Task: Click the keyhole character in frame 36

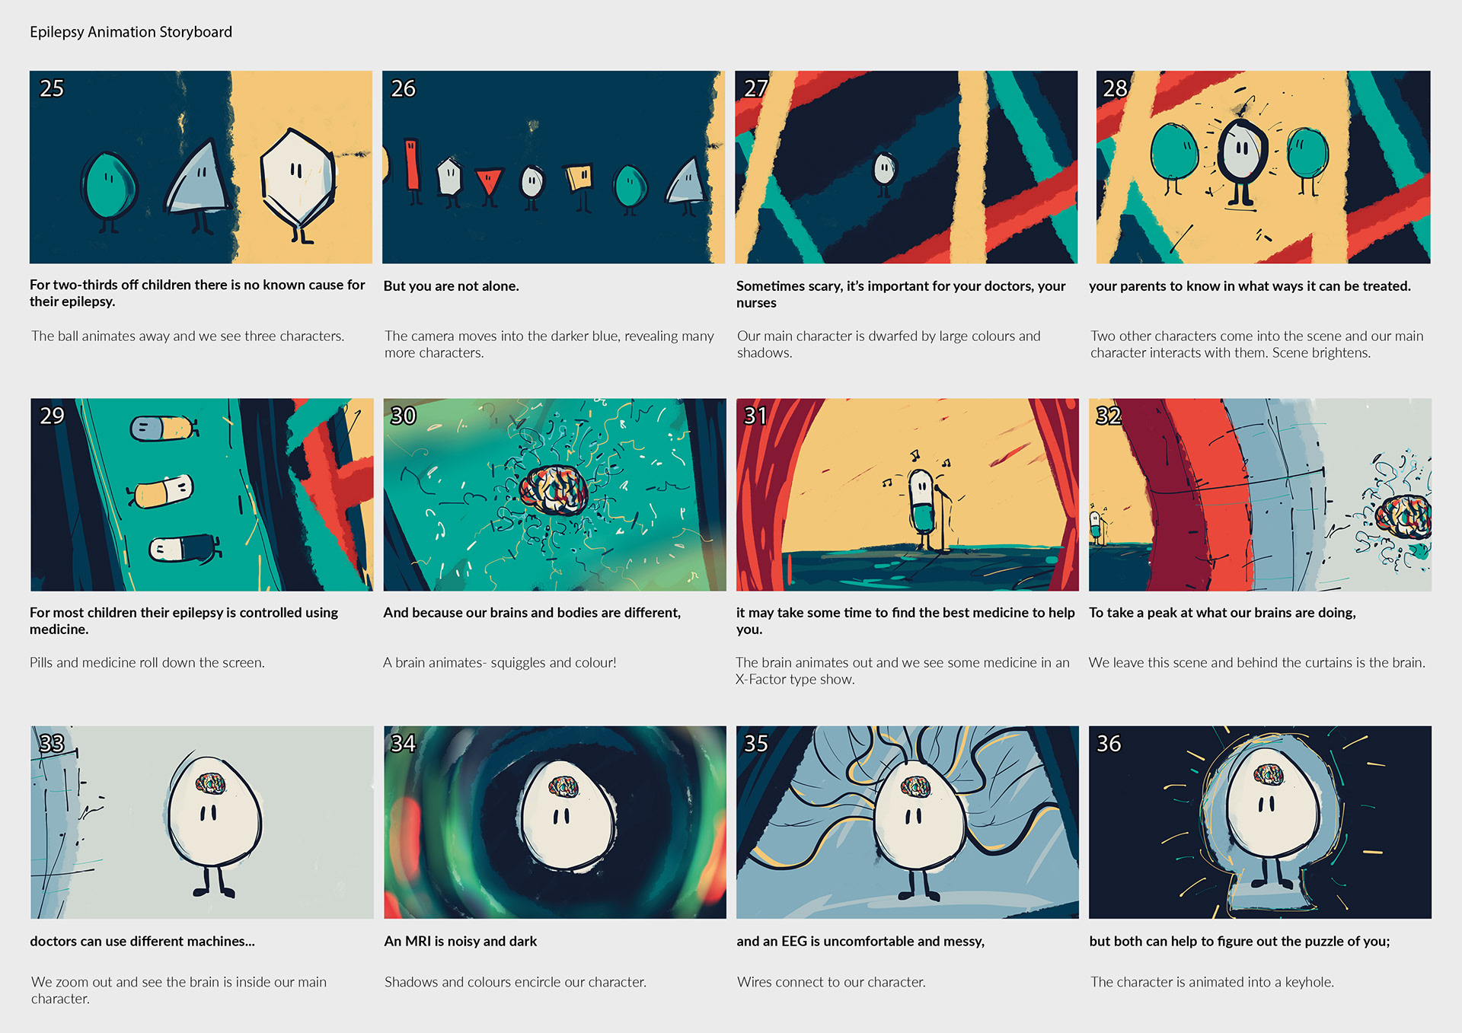Action: point(1269,815)
